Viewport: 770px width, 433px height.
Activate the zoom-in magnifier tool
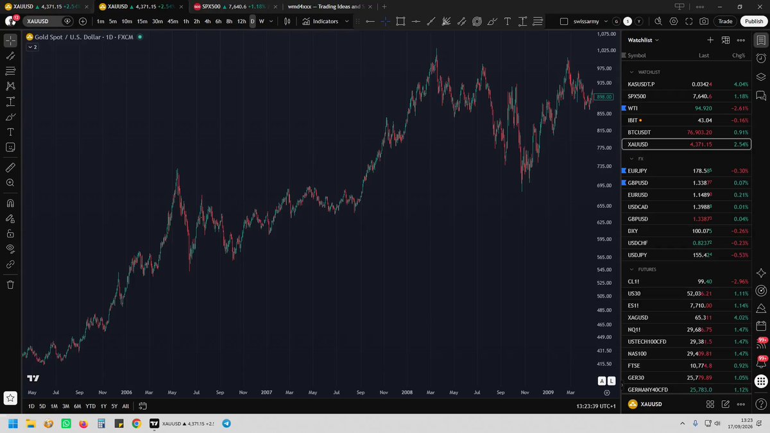(10, 183)
